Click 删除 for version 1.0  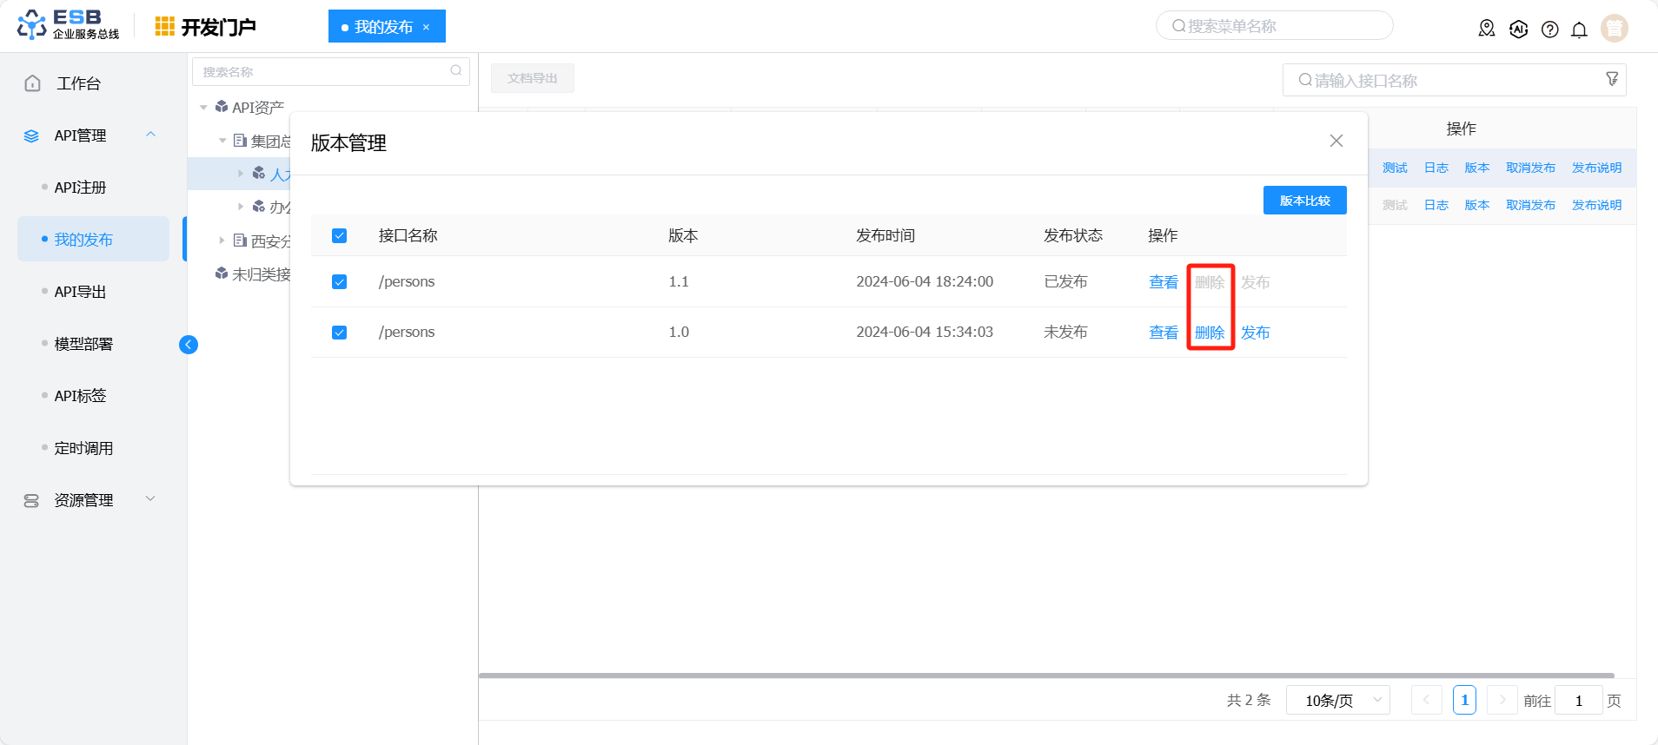pyautogui.click(x=1210, y=333)
